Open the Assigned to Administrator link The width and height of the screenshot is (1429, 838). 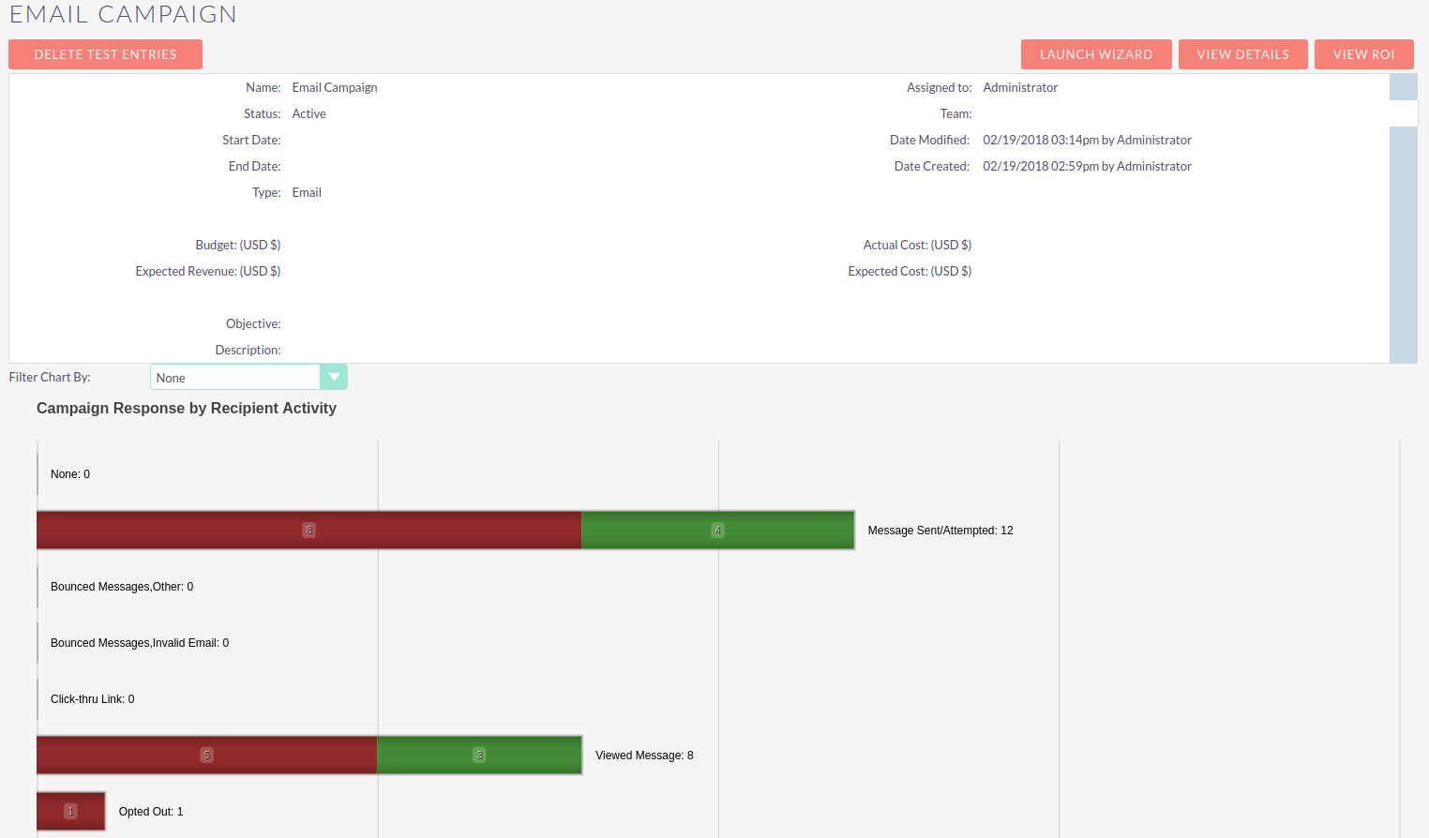click(x=1020, y=86)
